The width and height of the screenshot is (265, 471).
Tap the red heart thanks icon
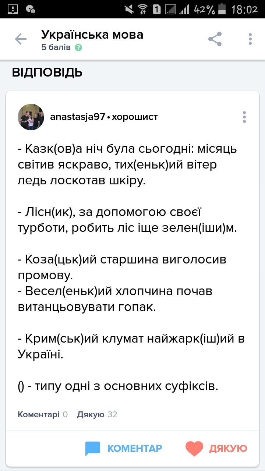[194, 449]
